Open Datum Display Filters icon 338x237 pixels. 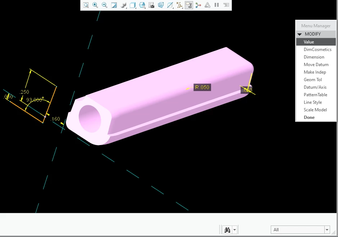click(x=179, y=5)
